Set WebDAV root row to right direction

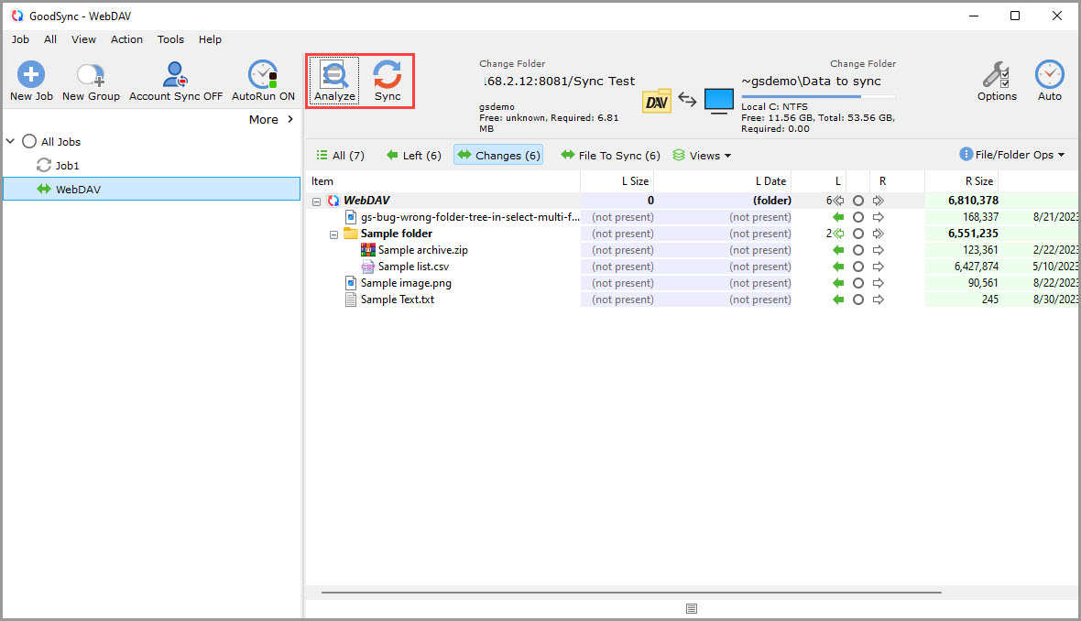879,201
